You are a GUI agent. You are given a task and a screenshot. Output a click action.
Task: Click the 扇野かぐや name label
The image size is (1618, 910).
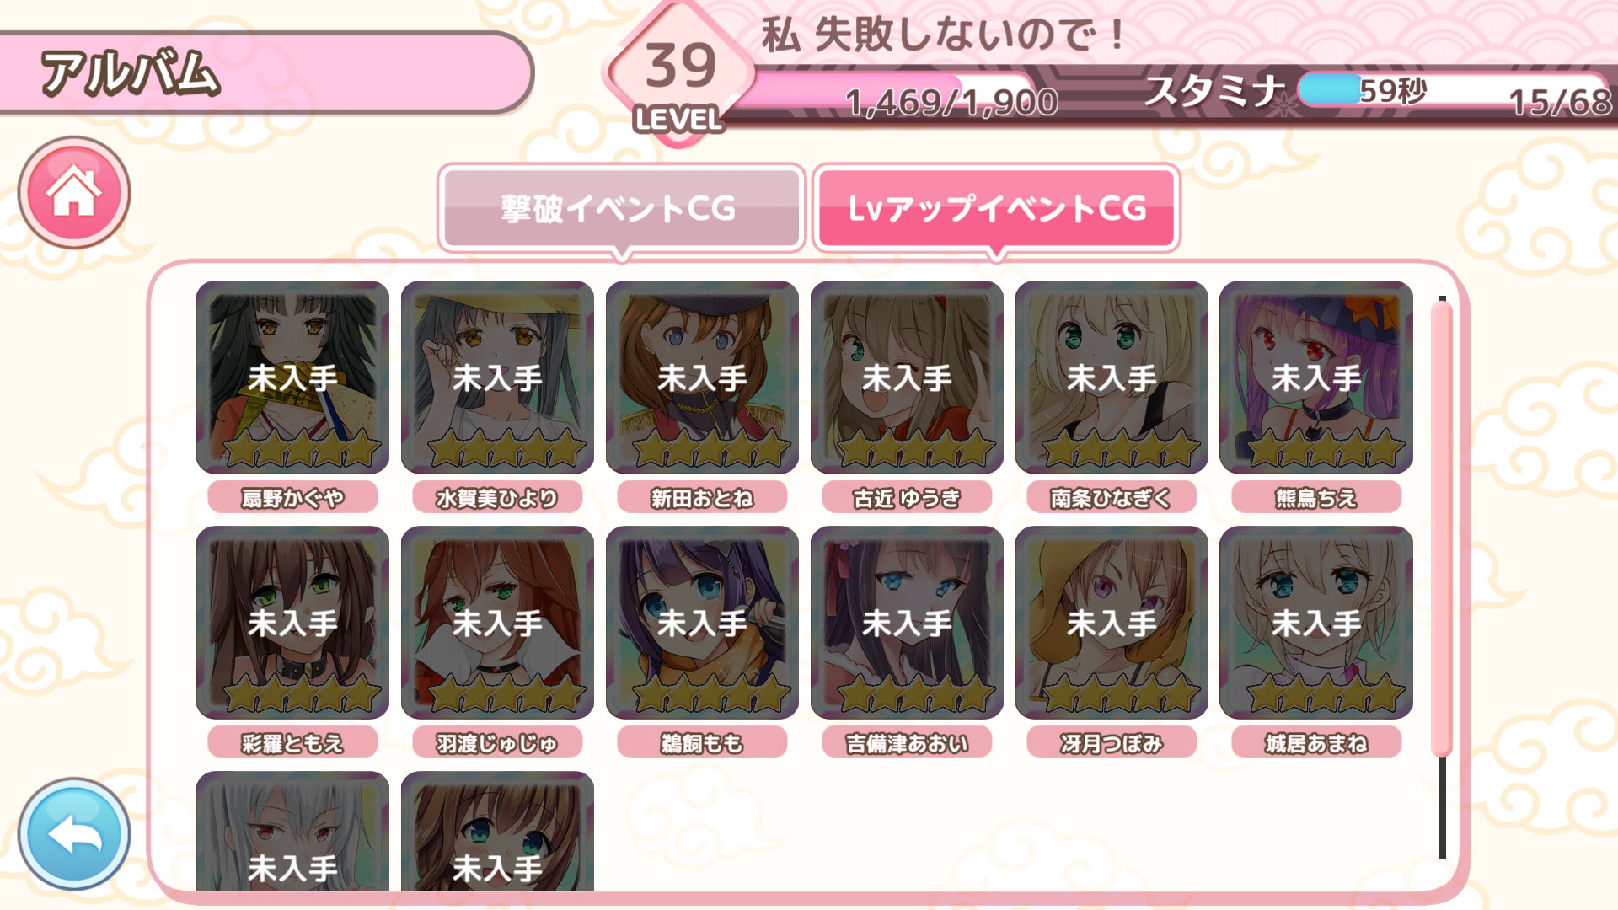click(292, 498)
